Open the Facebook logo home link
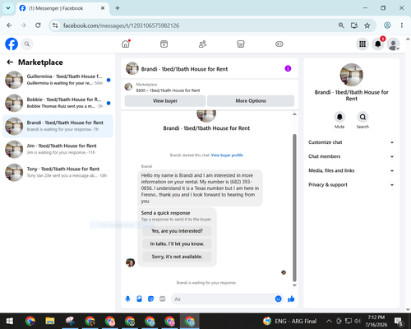 [12, 44]
